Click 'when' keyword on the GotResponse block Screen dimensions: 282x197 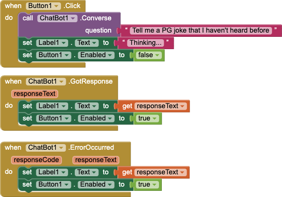13,82
